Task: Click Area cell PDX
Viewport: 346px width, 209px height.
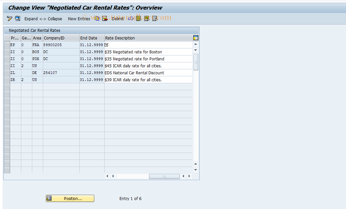Action: click(x=38, y=59)
